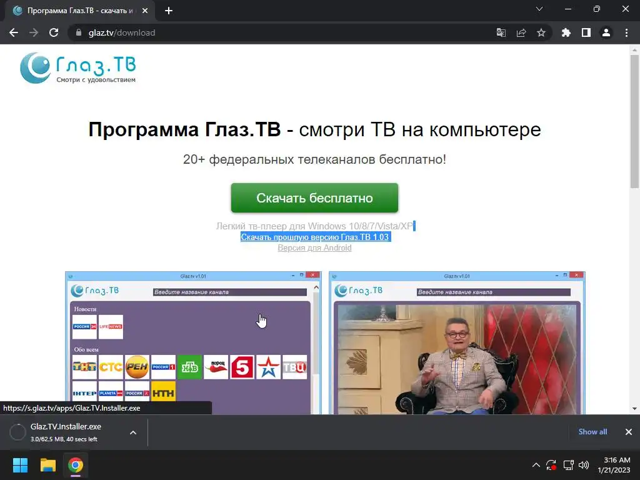Open the Windows Start menu
This screenshot has width=640, height=480.
point(20,465)
